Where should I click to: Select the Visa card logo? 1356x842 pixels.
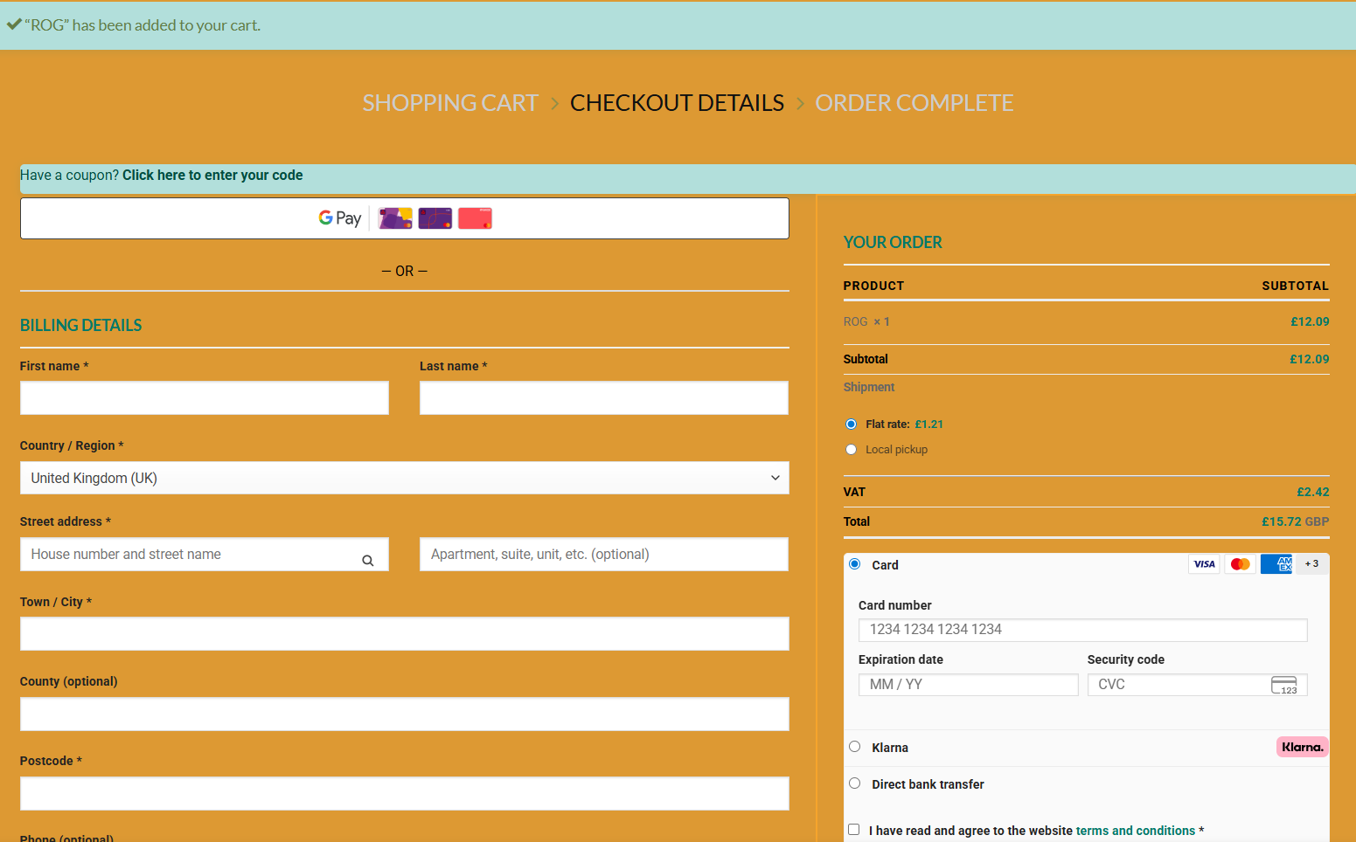(x=1204, y=563)
